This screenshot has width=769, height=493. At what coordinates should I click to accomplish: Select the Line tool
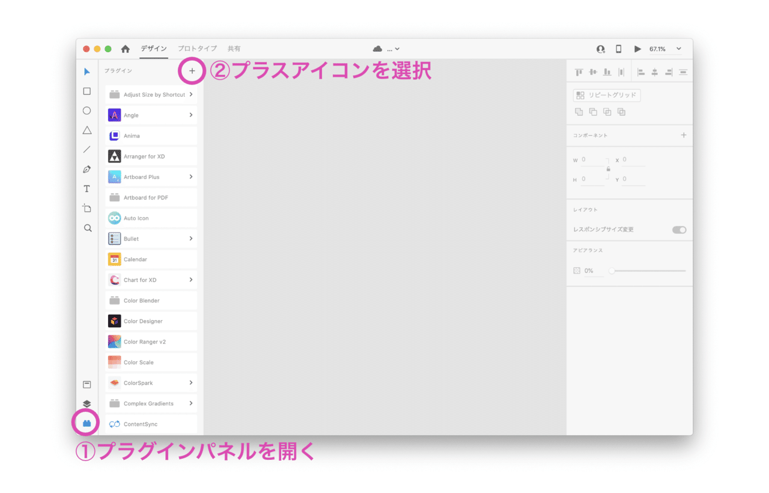pos(87,150)
